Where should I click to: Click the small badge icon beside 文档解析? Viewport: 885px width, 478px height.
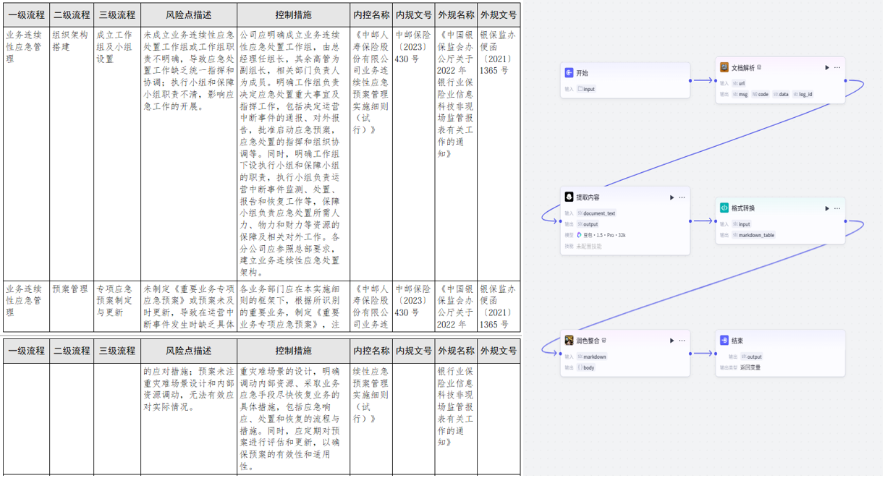point(759,67)
